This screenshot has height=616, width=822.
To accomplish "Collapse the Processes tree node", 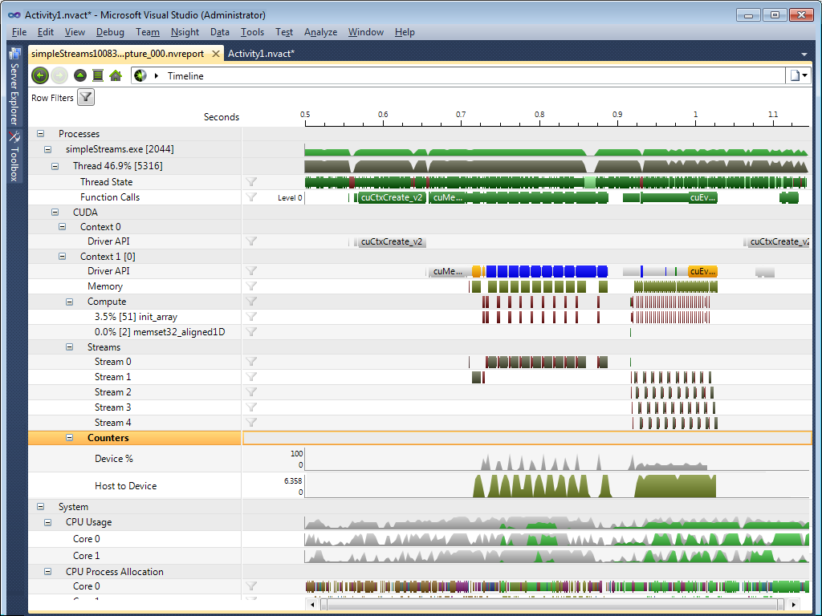I will click(x=40, y=133).
